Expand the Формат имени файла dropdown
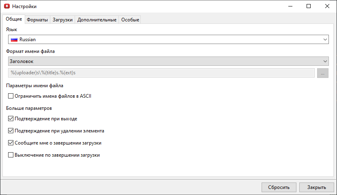The image size is (337, 195). pos(168,61)
